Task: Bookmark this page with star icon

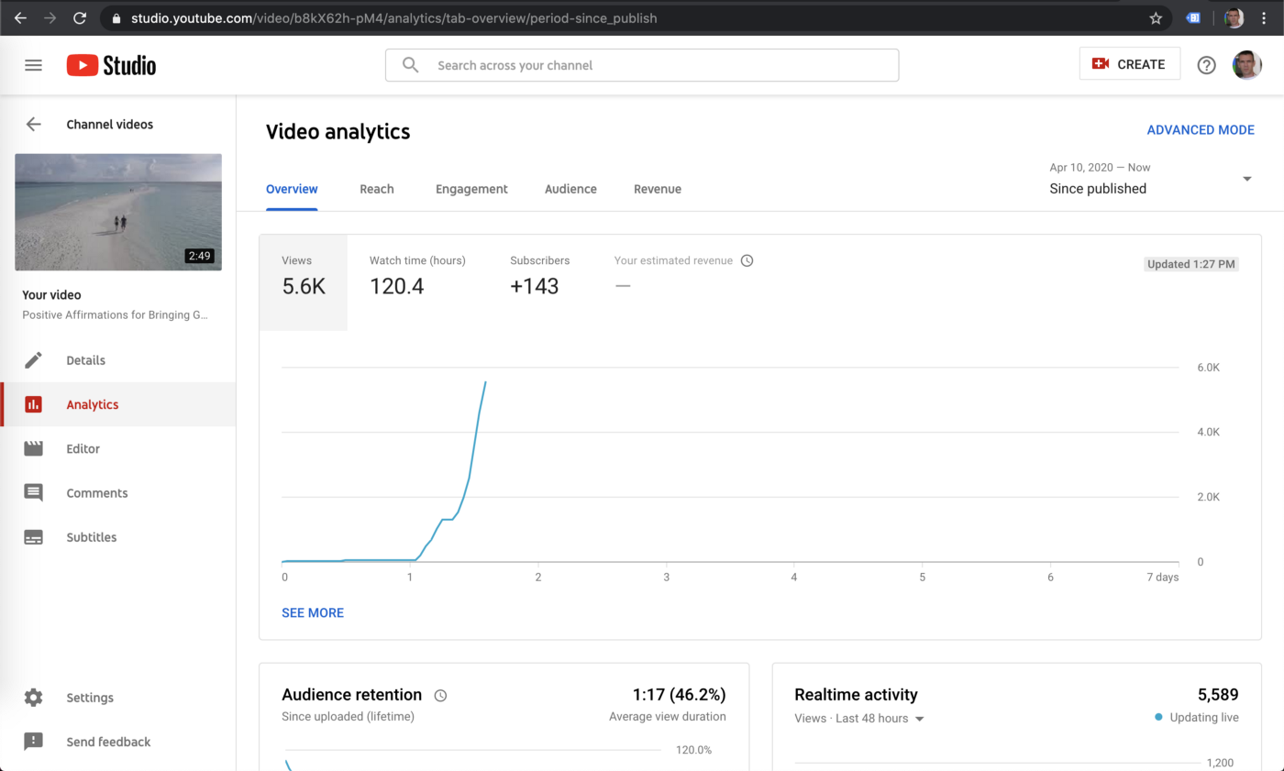Action: point(1156,18)
